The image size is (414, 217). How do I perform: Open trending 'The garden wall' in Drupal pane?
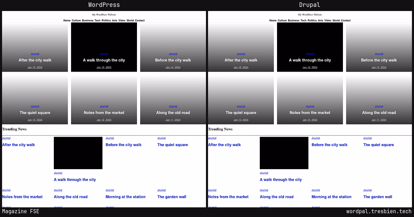point(378,197)
